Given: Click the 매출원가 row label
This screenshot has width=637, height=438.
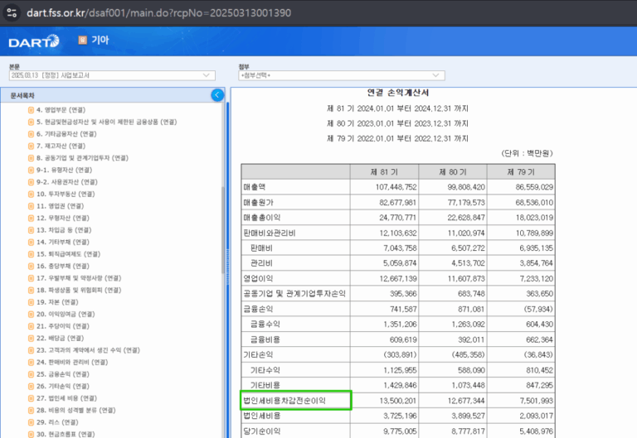Looking at the screenshot, I should pyautogui.click(x=259, y=202).
